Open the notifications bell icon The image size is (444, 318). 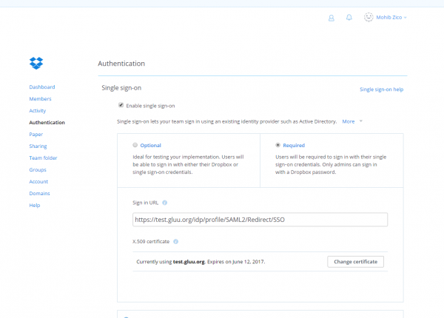coord(349,17)
